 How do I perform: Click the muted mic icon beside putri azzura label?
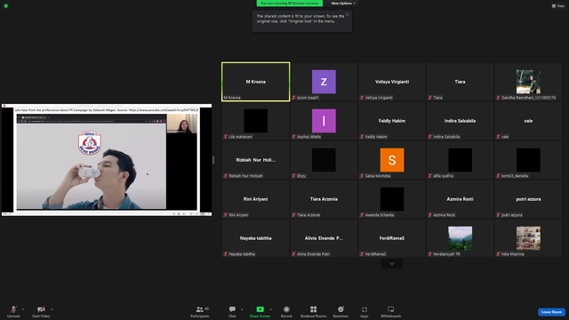(x=498, y=215)
